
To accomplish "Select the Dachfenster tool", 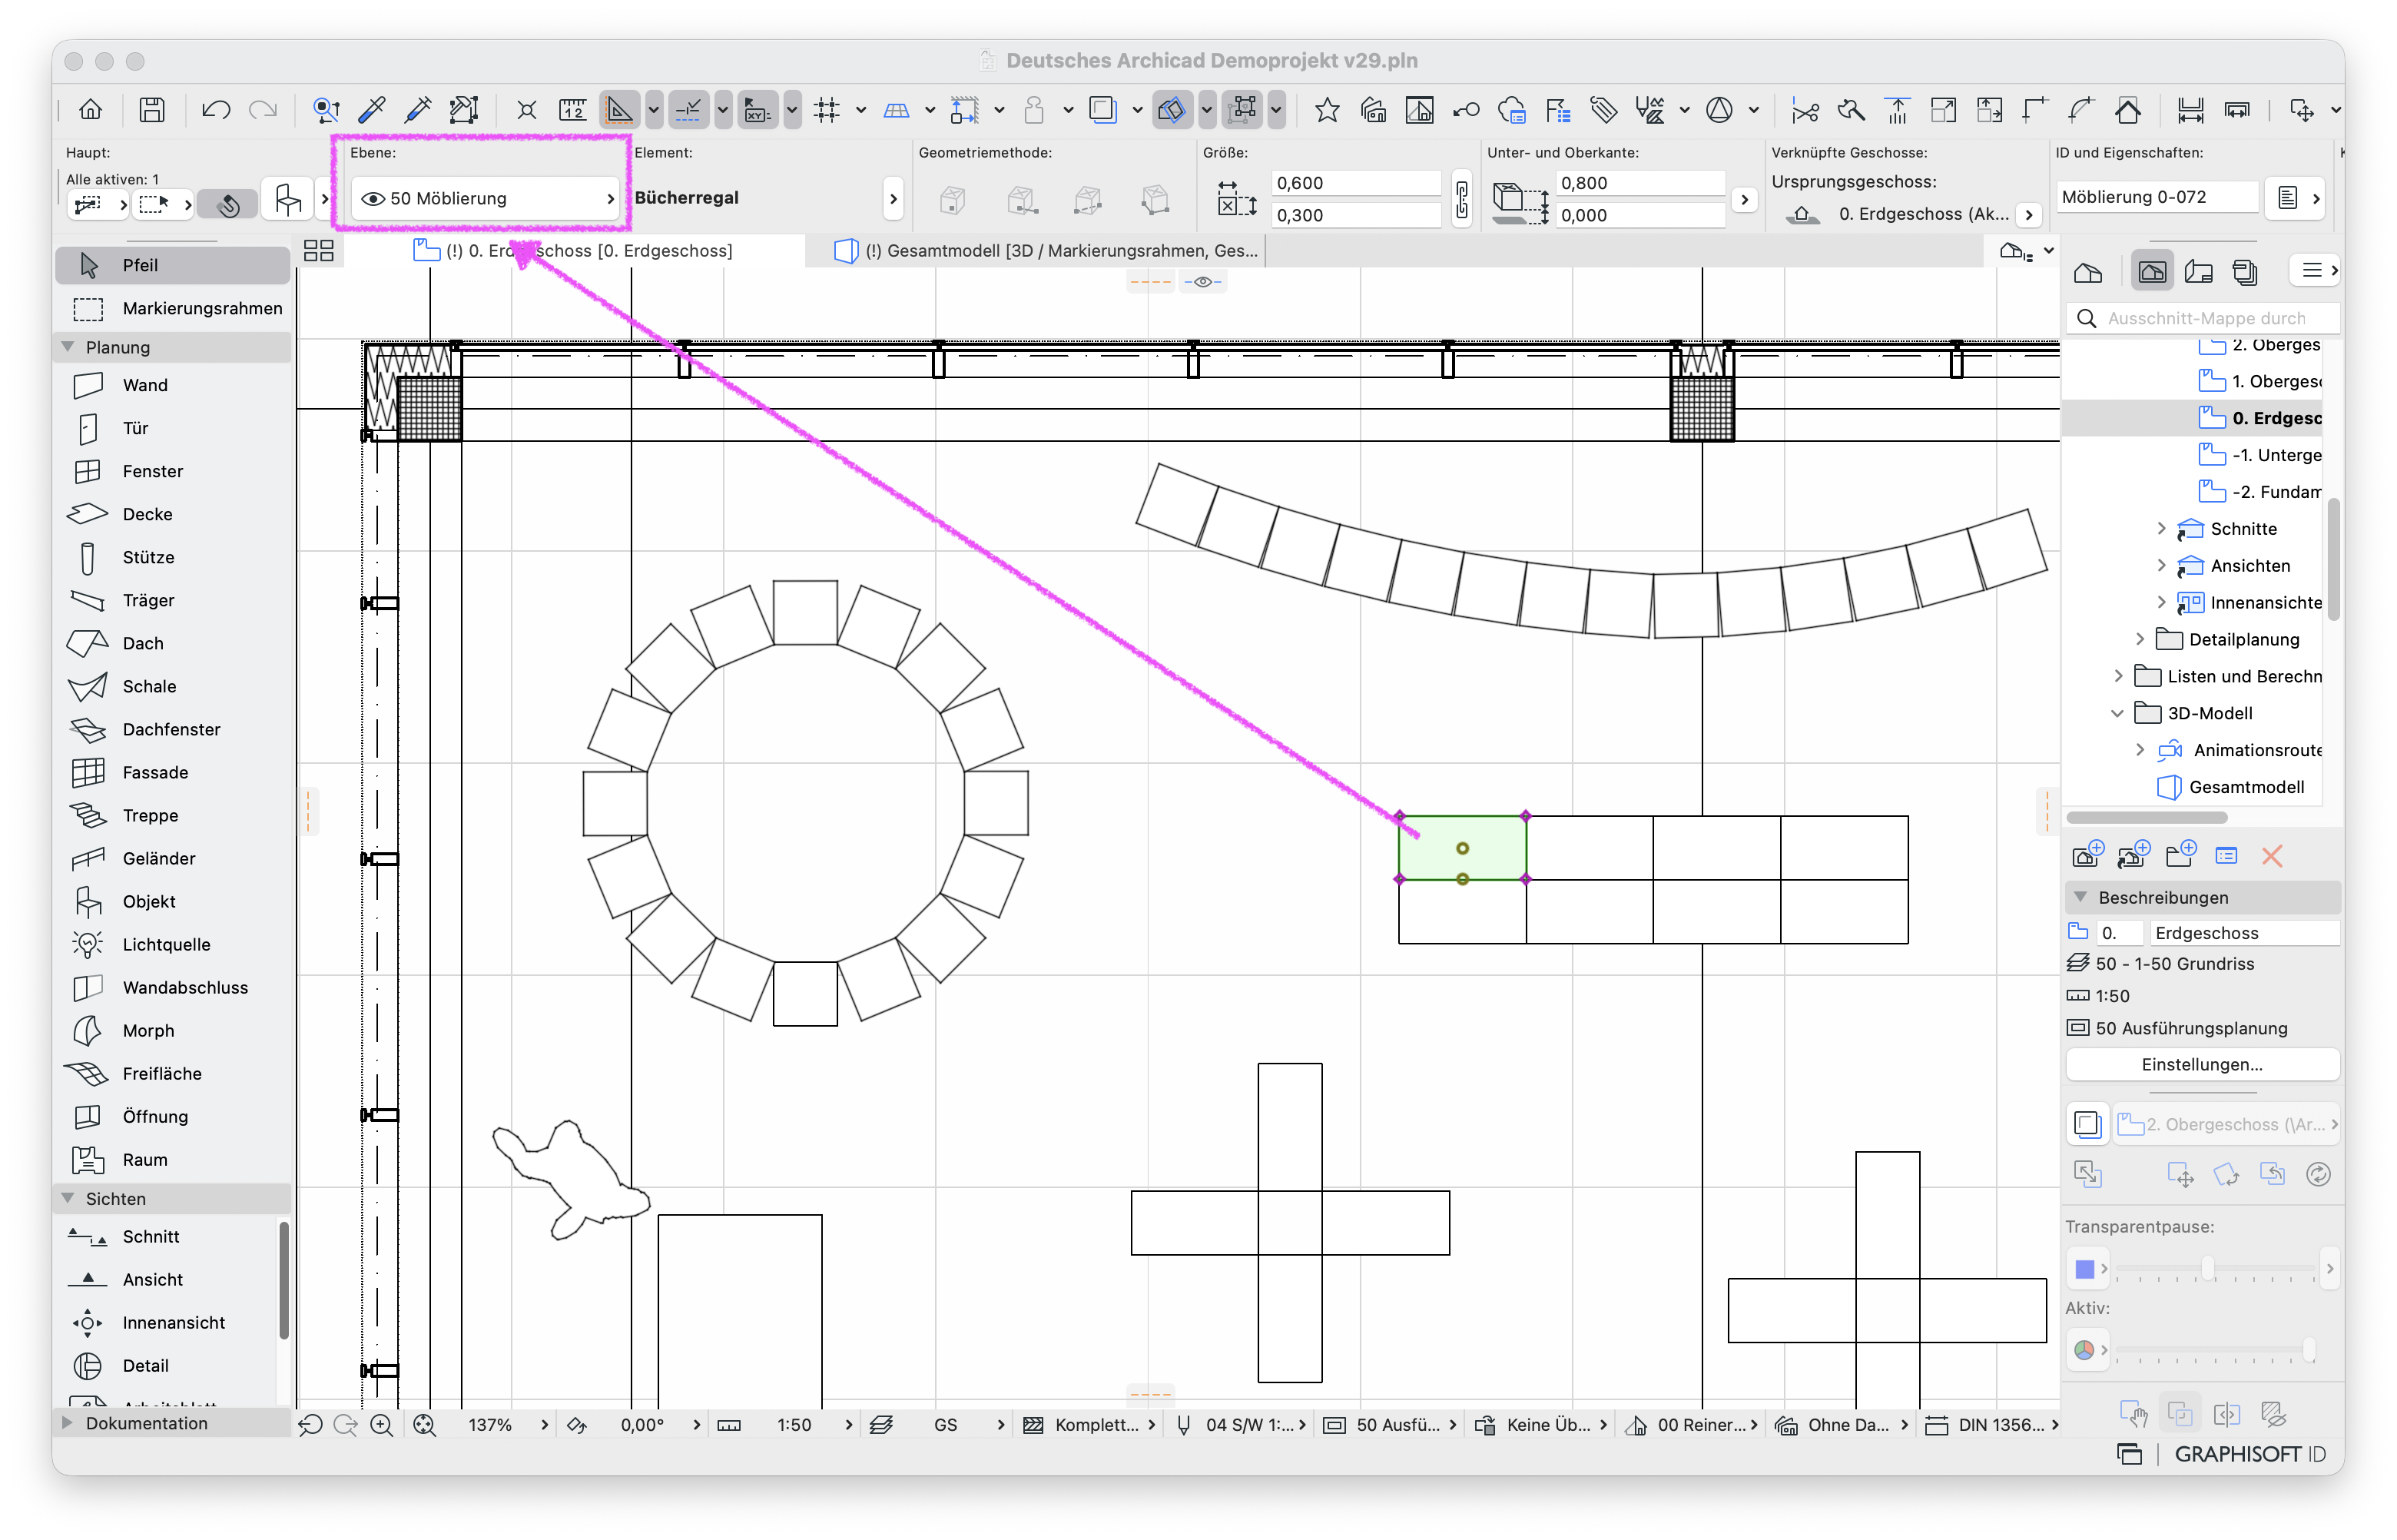I will [x=172, y=729].
